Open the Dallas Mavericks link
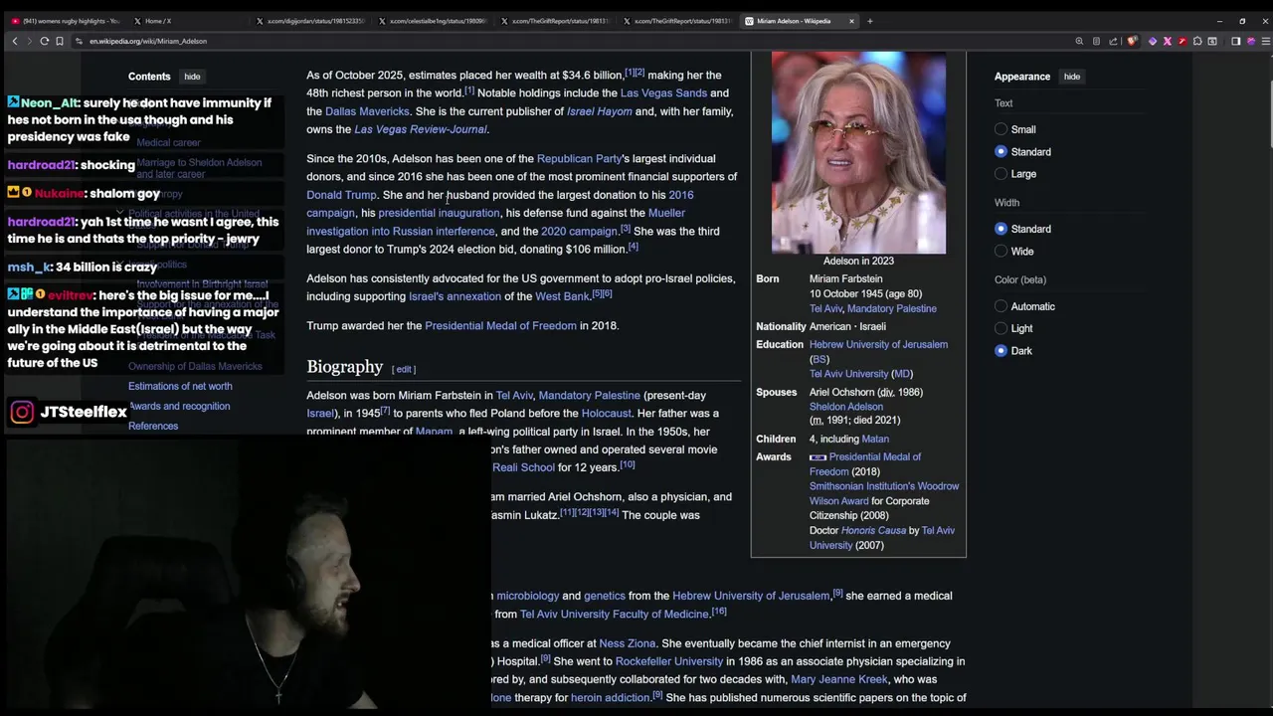 click(367, 111)
